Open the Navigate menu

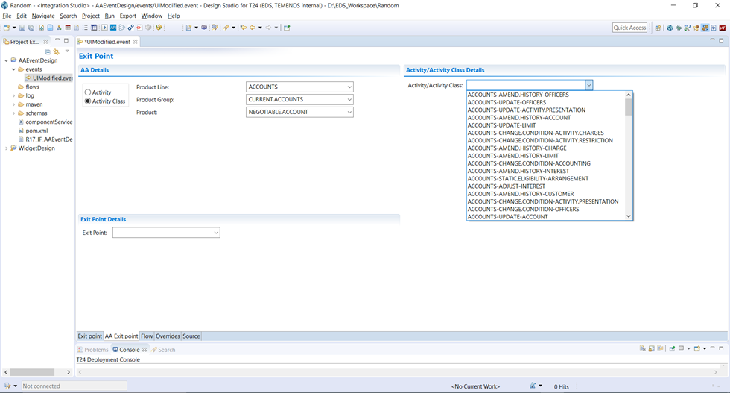43,16
